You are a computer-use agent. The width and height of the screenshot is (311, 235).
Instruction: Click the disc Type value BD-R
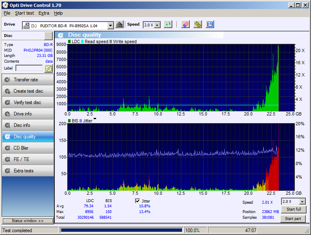(48, 45)
